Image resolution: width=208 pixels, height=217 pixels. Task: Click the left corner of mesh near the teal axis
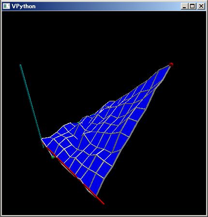click(x=42, y=139)
